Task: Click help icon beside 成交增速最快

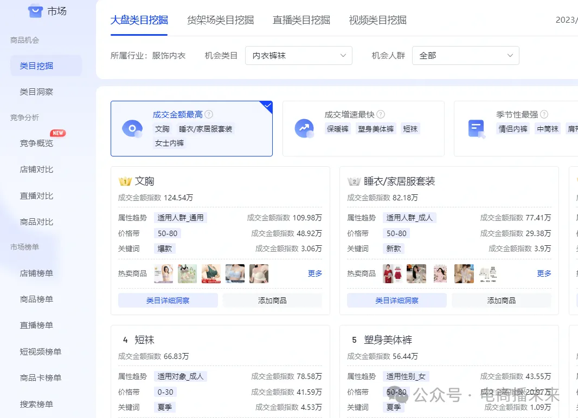Action: pyautogui.click(x=381, y=115)
